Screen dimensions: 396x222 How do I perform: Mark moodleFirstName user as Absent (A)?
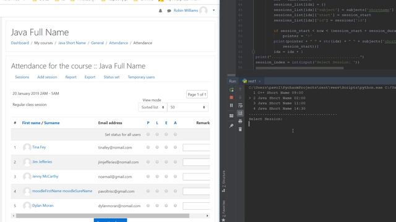pyautogui.click(x=175, y=191)
